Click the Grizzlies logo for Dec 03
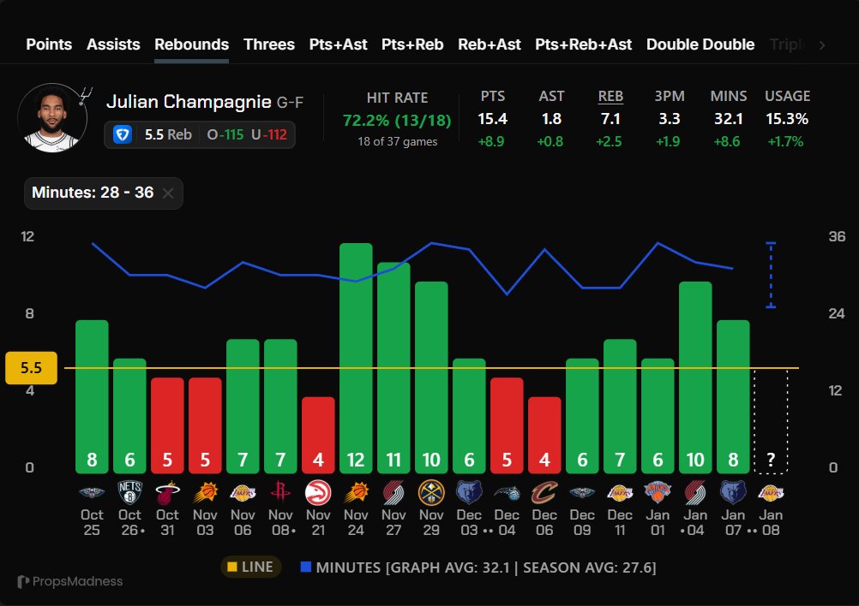Screen dimensions: 859x606 point(469,493)
